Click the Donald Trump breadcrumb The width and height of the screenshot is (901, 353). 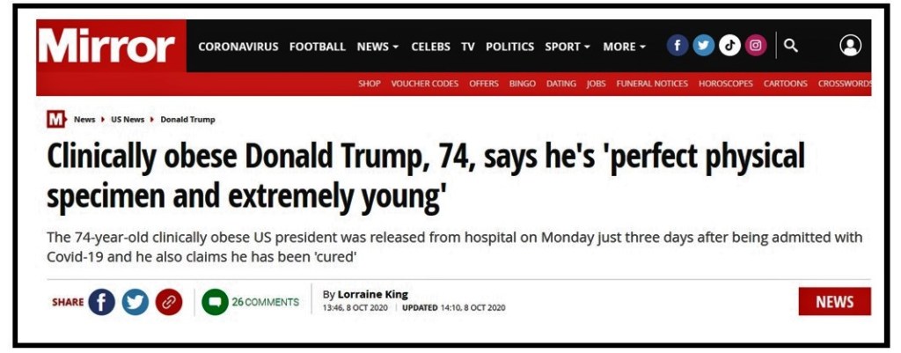[x=187, y=119]
